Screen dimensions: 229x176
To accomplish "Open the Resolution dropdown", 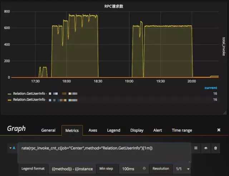I will pos(182,169).
